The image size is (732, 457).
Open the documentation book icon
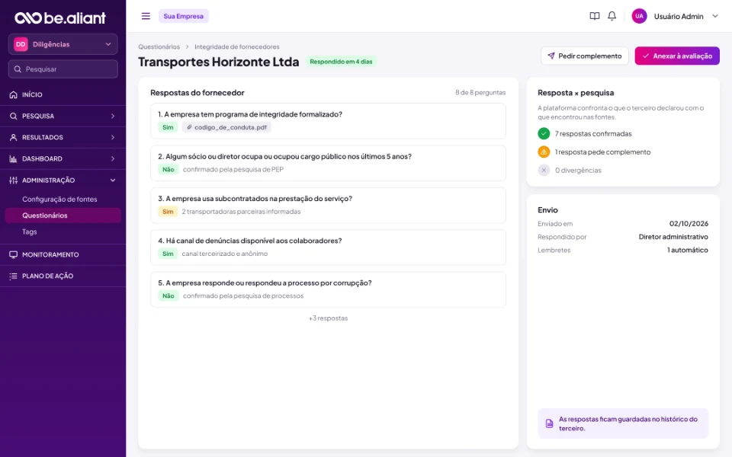tap(594, 16)
